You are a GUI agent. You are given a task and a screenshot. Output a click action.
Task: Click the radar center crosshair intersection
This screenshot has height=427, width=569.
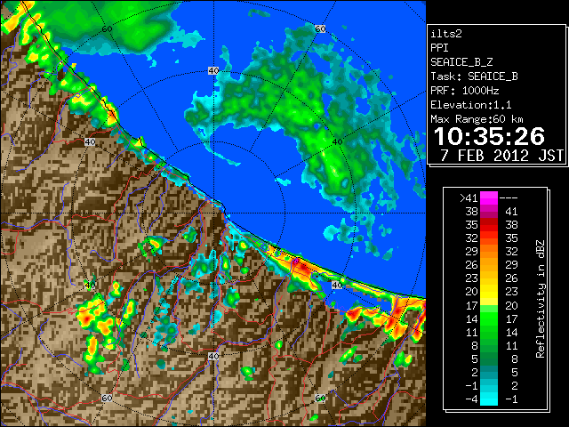click(213, 213)
